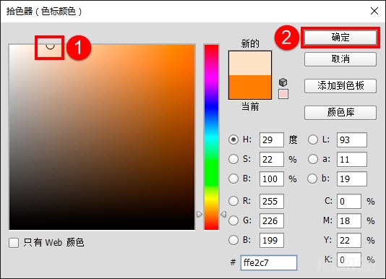Screen dimensions: 386x279
Task: Click the new light peach color preview
Action: tap(250, 64)
